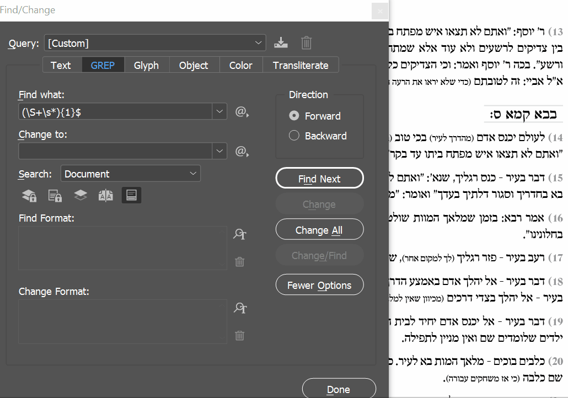The image size is (568, 398).
Task: Toggle Include Footnotes search option
Action: [131, 195]
